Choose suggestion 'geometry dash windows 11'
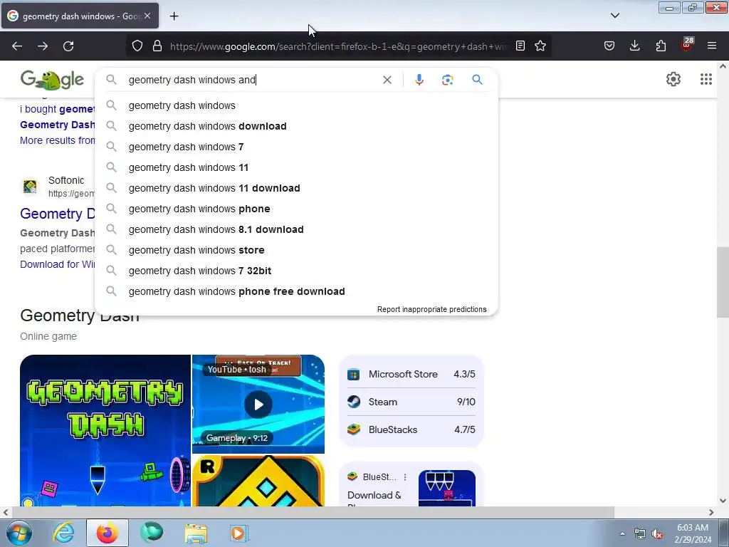The width and height of the screenshot is (729, 547). tap(296, 167)
